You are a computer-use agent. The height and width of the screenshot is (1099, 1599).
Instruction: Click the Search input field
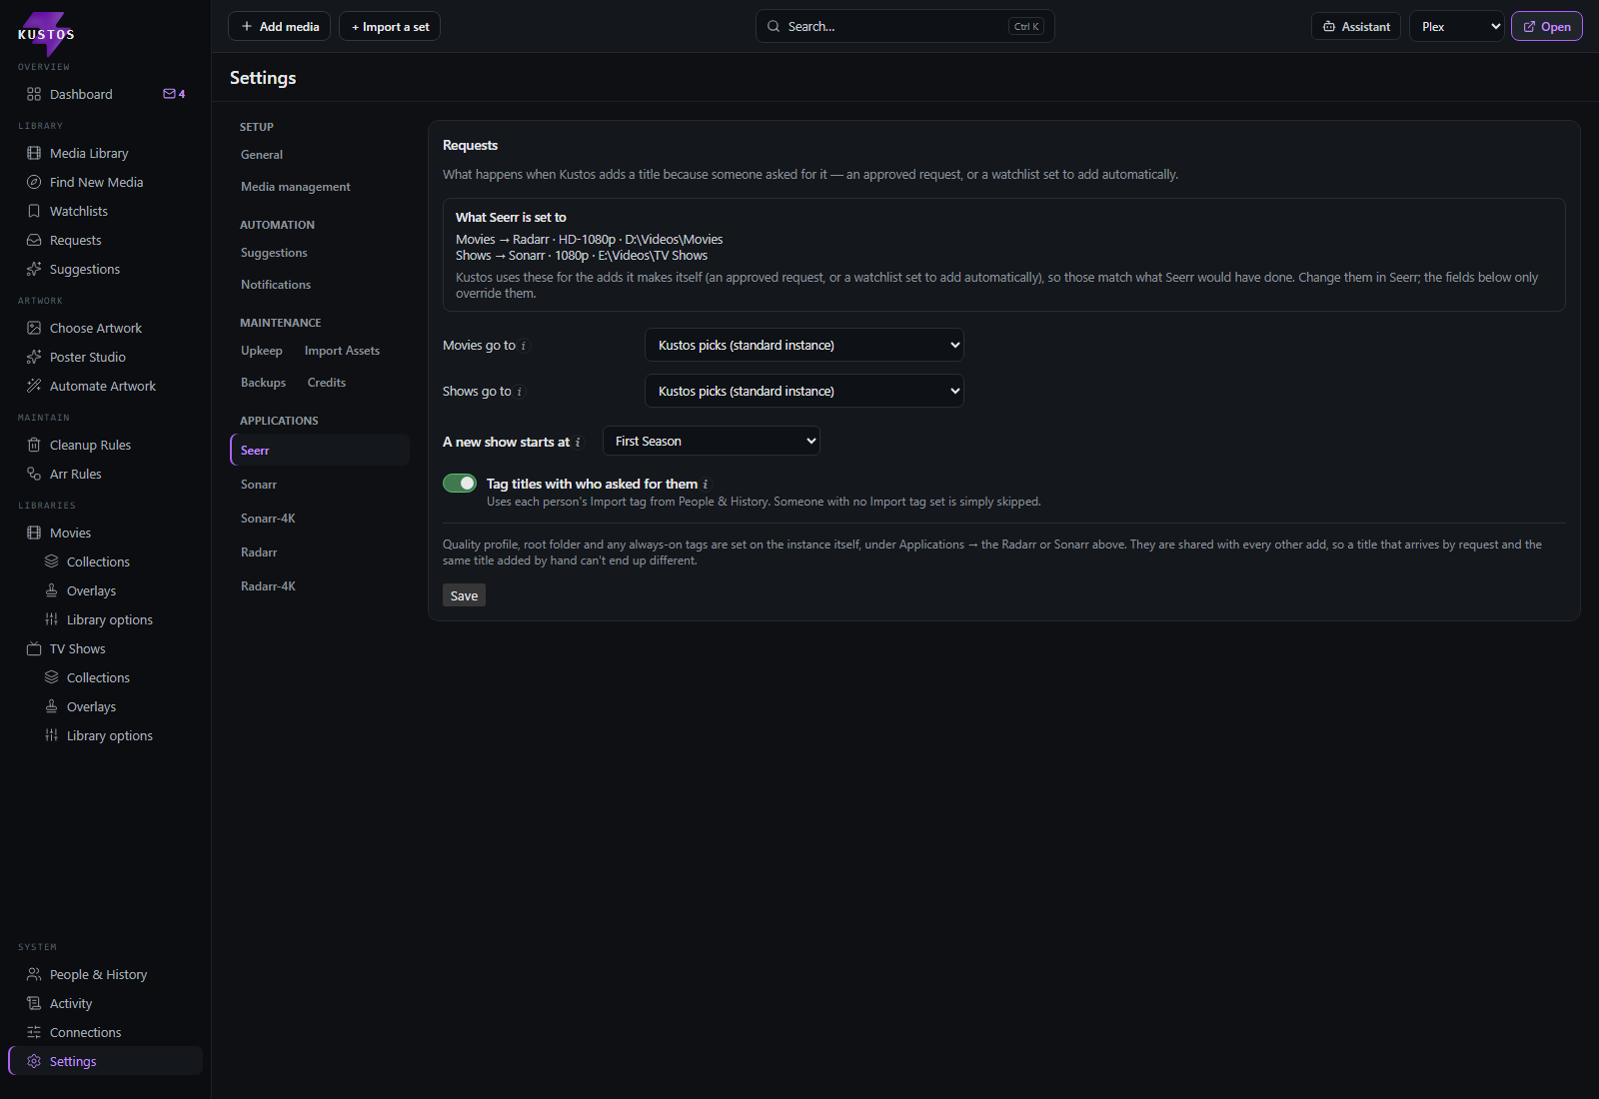point(904,27)
